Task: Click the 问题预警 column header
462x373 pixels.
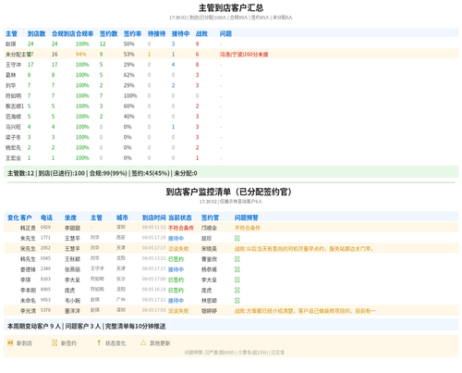Action: pos(247,218)
